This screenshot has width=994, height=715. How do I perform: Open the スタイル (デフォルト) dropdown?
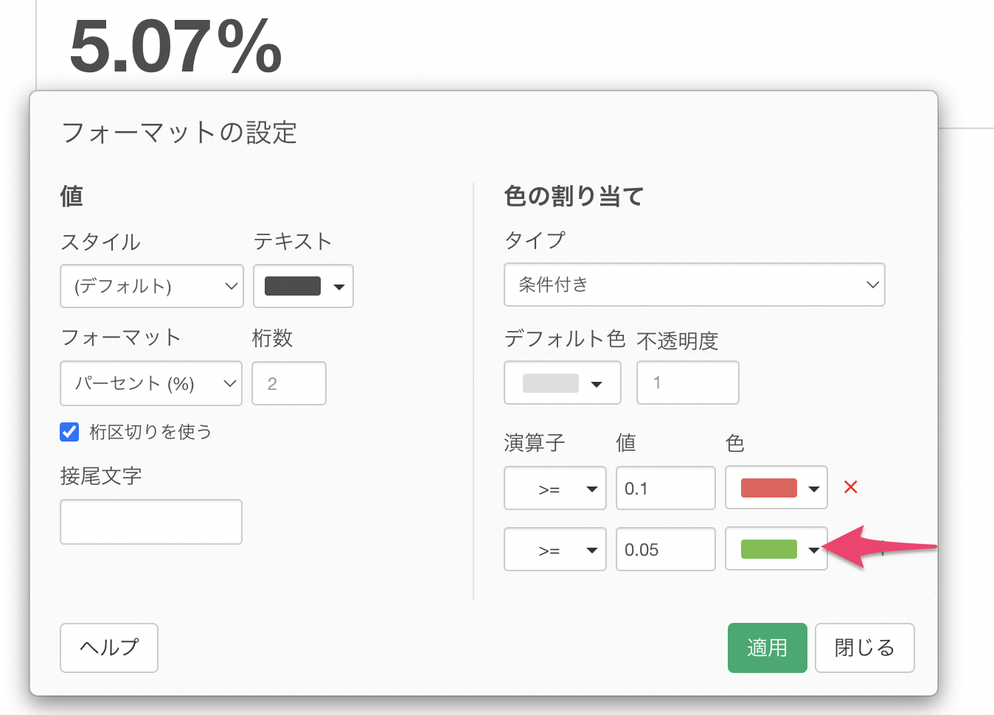pos(151,286)
